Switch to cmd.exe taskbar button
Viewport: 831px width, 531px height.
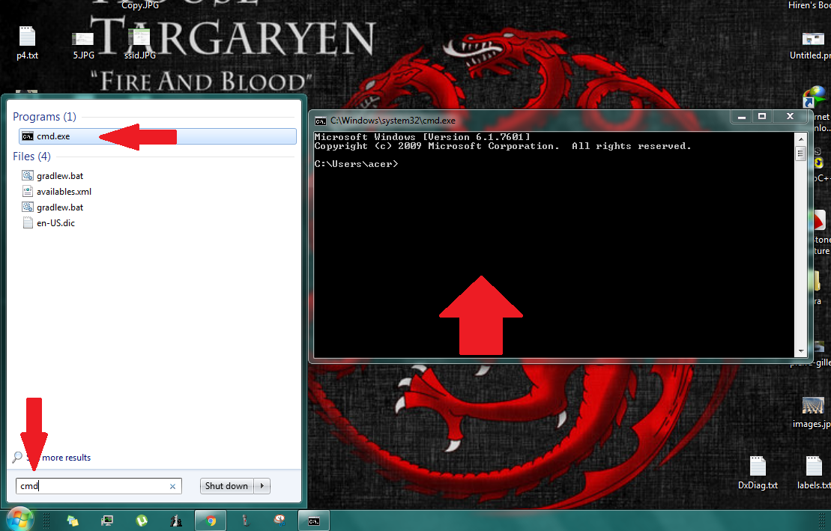point(314,521)
